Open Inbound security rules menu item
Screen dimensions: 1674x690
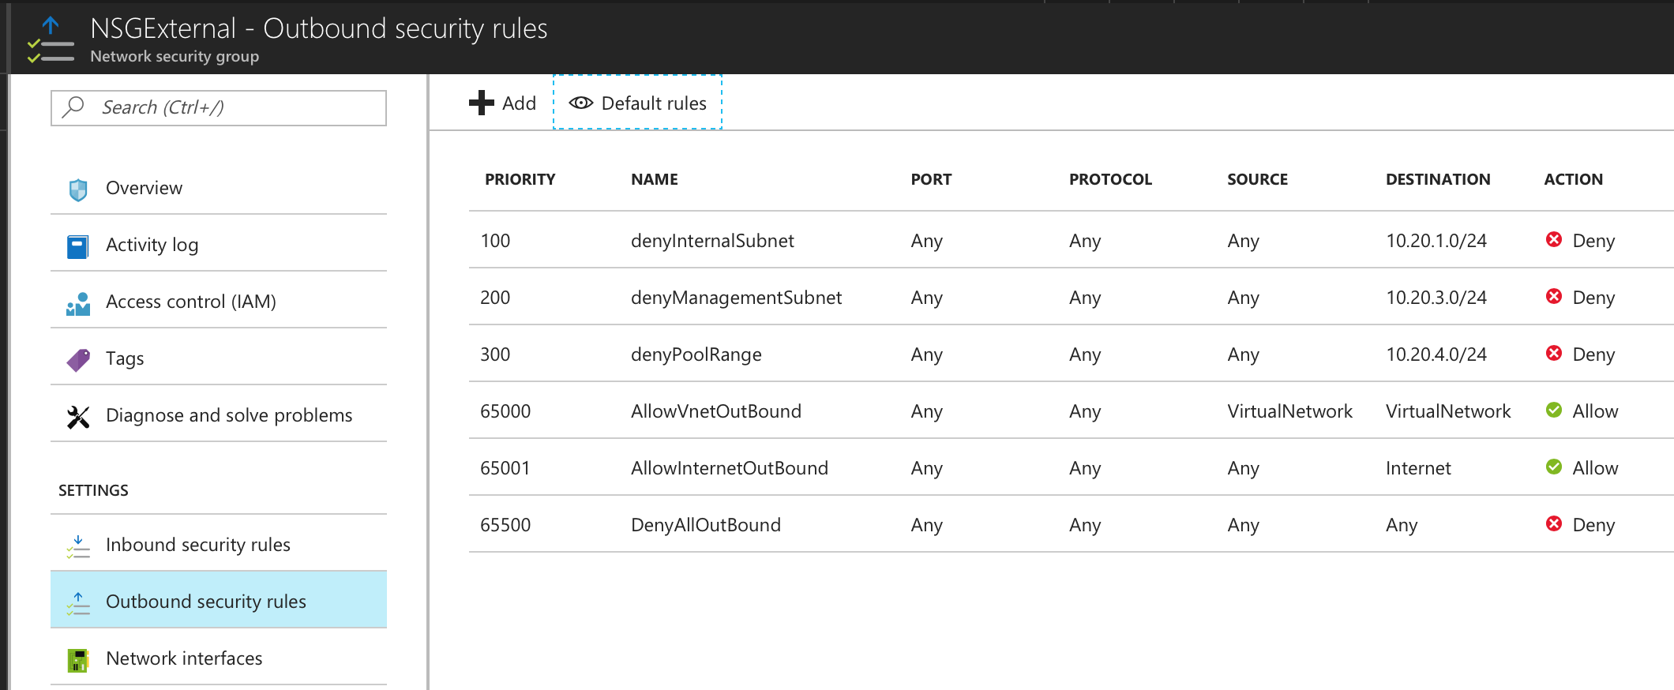(x=219, y=544)
